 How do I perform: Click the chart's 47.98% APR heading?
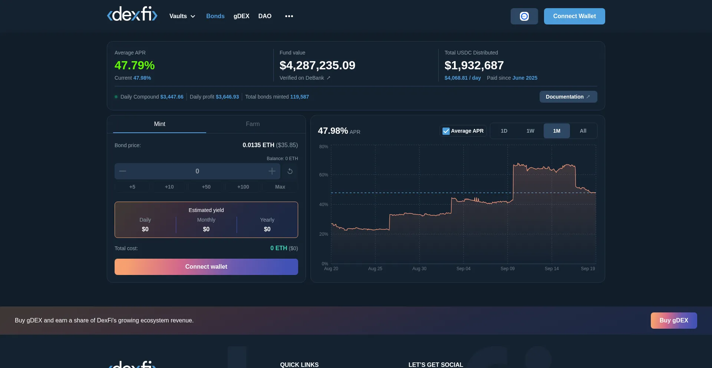[x=339, y=131]
